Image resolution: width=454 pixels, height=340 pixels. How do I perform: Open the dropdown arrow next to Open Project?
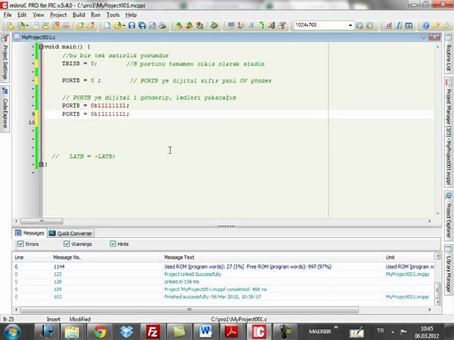coord(27,25)
